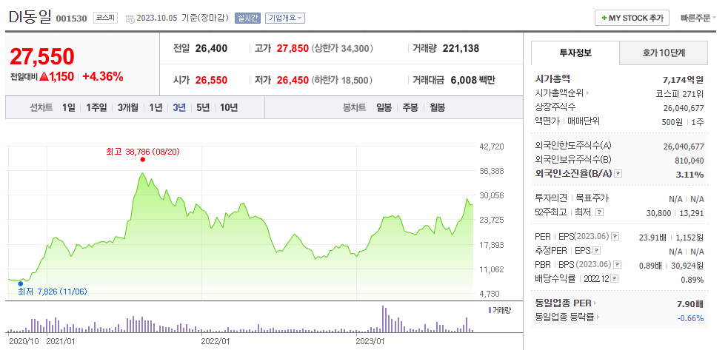Viewport: 728px width, 350px height.
Task: Switch to the 투자정보 tab
Action: (575, 53)
